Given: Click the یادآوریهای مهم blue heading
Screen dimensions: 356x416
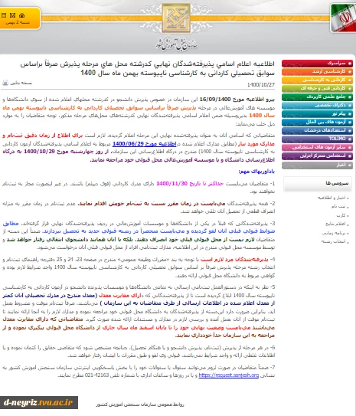Looking at the screenshot, I should pyautogui.click(x=256, y=172).
